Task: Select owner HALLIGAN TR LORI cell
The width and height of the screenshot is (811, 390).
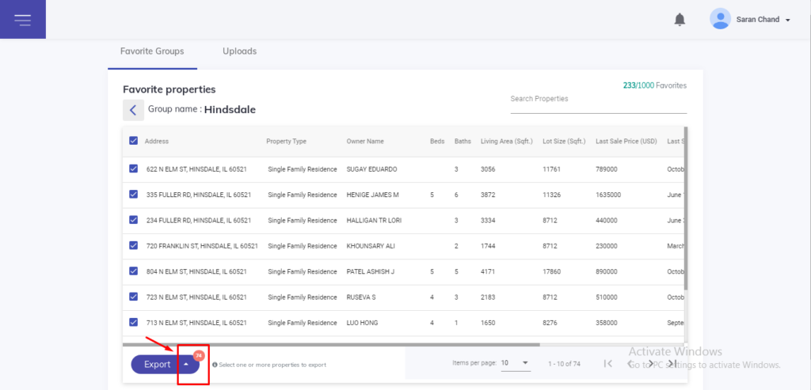Action: click(x=374, y=220)
